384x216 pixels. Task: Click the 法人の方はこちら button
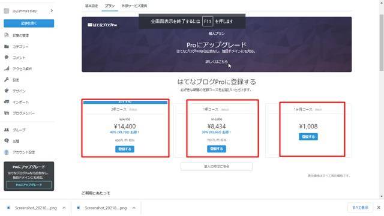[217, 166]
